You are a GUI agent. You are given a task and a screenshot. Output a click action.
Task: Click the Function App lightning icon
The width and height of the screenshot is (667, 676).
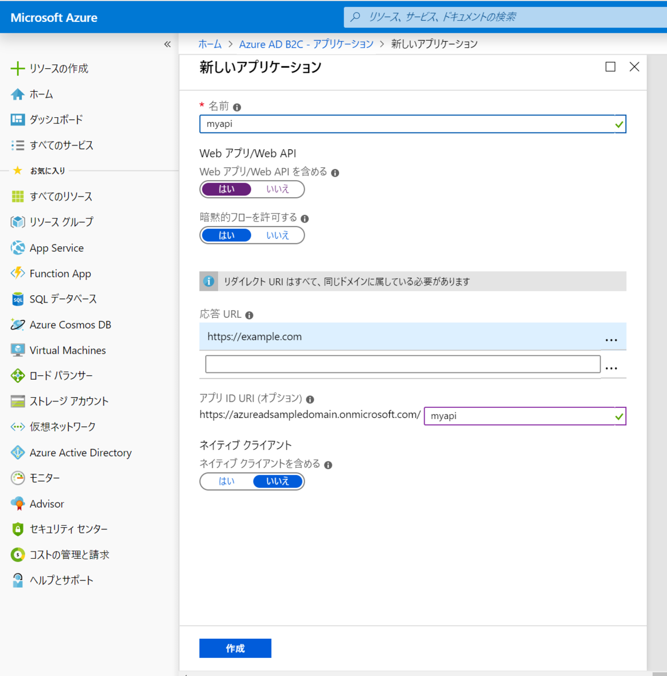pyautogui.click(x=17, y=273)
